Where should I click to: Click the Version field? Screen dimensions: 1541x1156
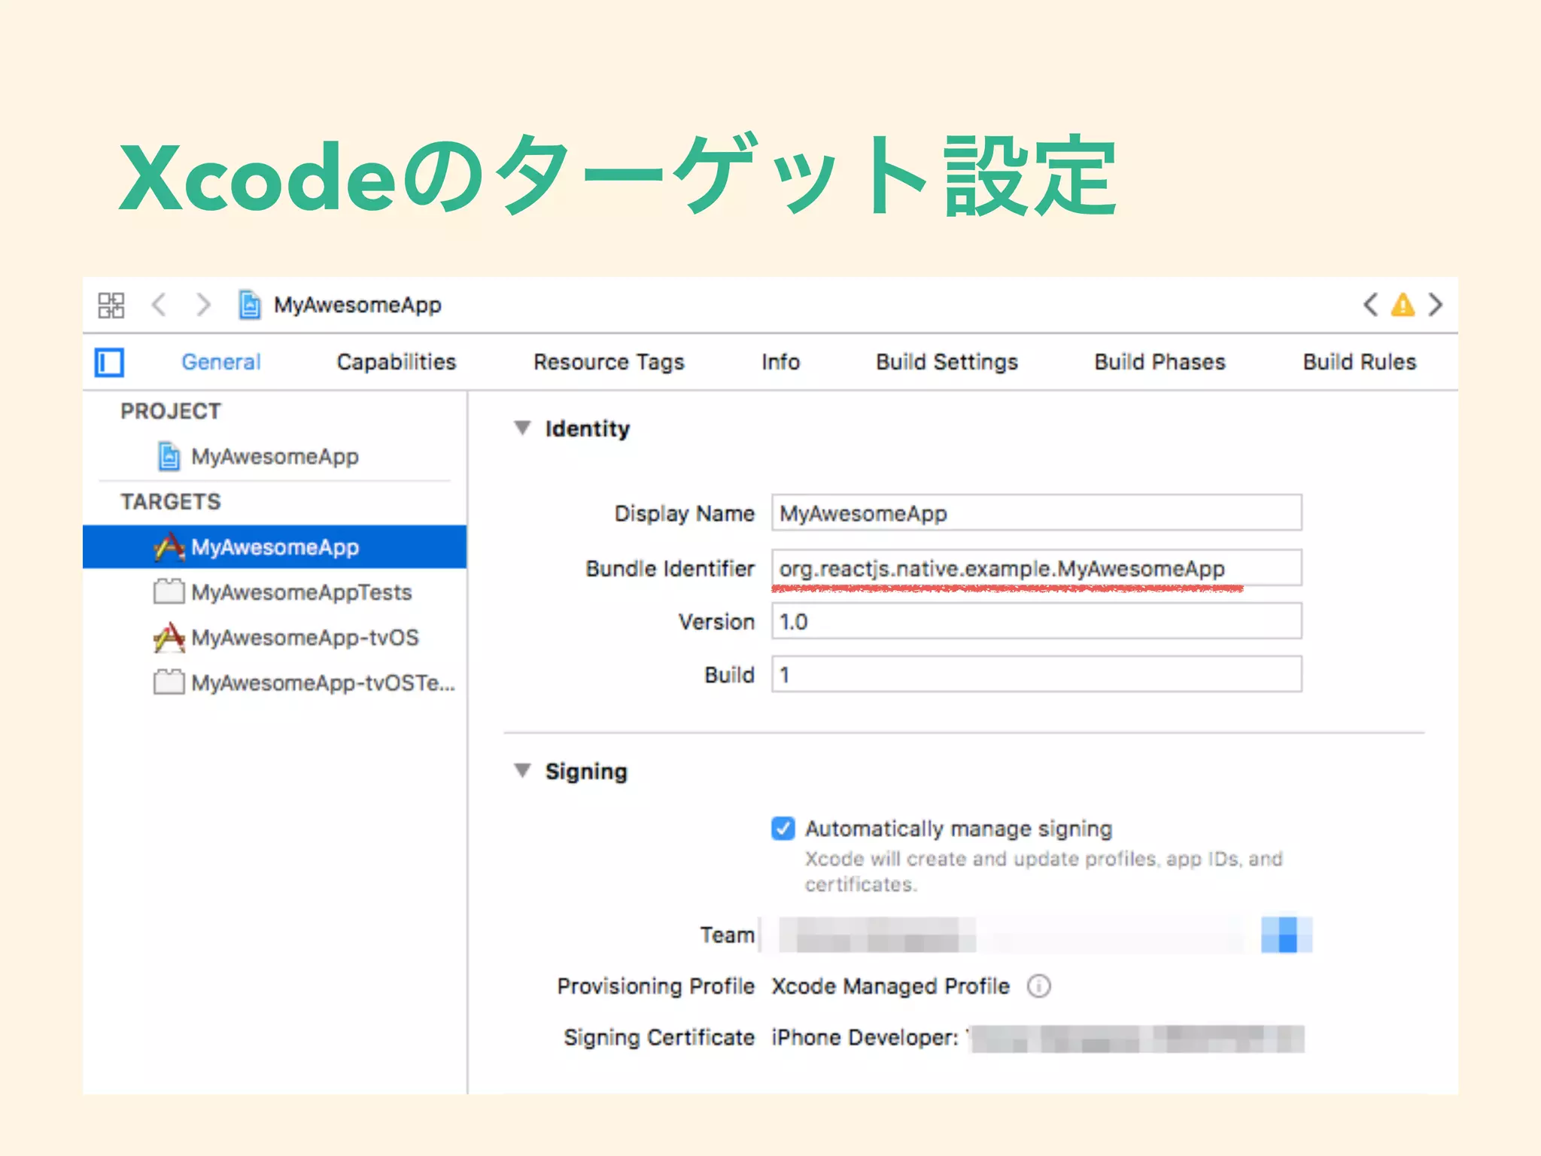pyautogui.click(x=1037, y=621)
